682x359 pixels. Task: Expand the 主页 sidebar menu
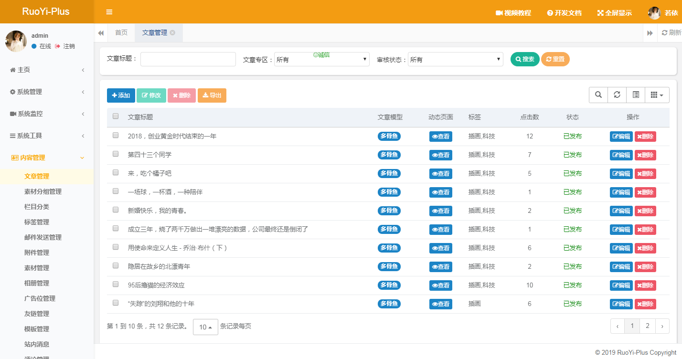click(47, 70)
